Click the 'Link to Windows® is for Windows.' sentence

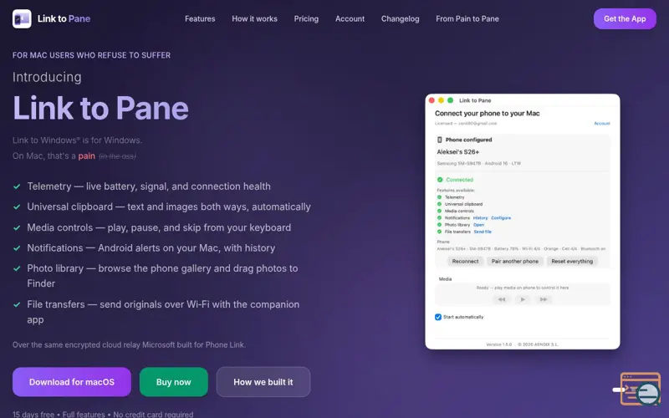[x=77, y=140]
